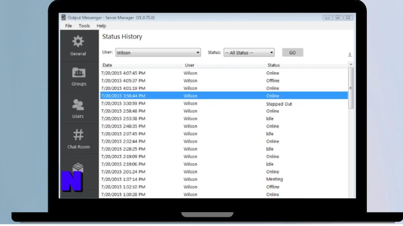Viewport: 403px width, 226px height.
Task: Click the 7/20/2015 3:30:59 PM date cell
Action: pos(123,103)
